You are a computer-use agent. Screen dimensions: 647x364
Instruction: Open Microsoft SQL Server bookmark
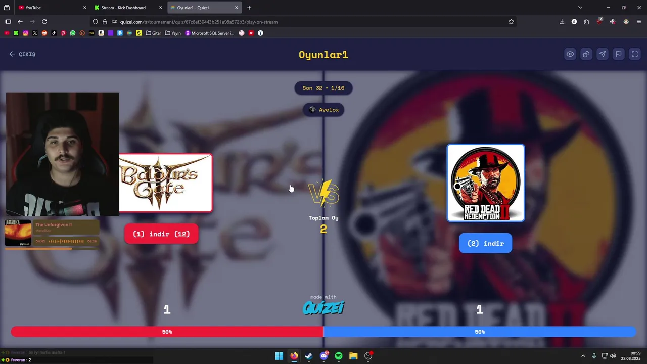[210, 33]
